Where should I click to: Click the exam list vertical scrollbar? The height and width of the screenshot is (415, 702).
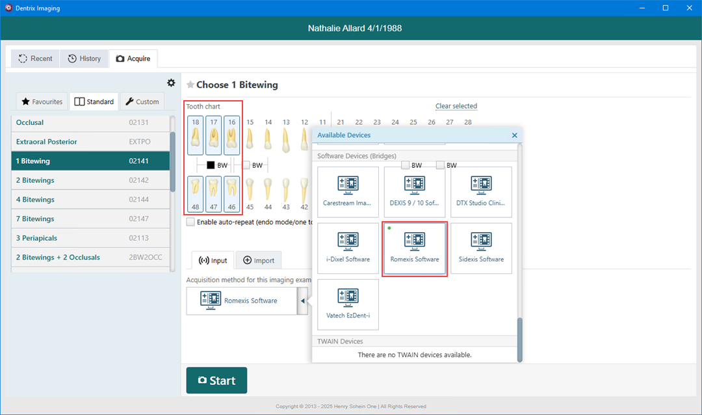[172, 163]
